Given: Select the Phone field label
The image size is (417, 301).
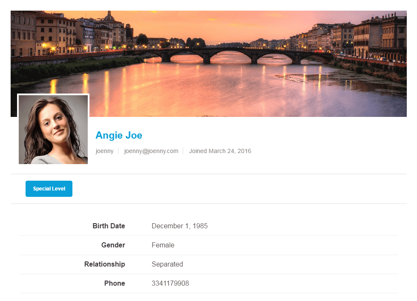Looking at the screenshot, I should 115,284.
